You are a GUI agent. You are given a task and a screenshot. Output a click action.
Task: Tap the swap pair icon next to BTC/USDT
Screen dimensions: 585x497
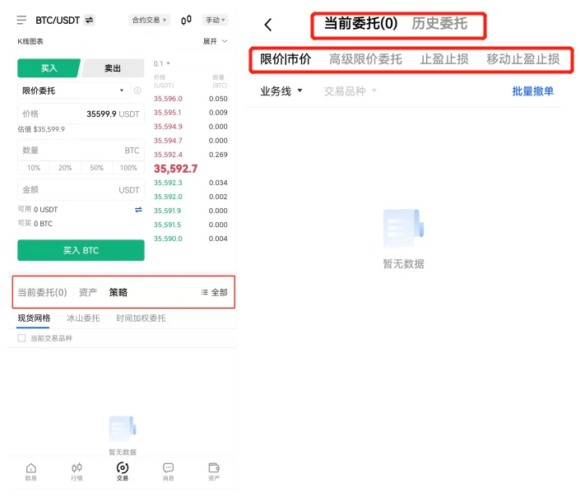[x=89, y=20]
